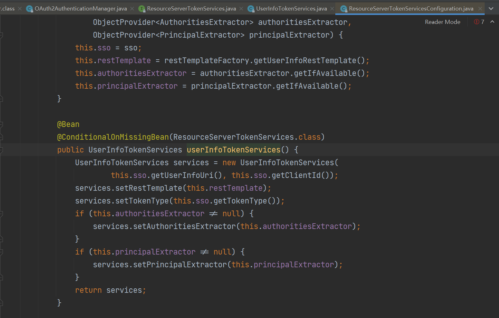This screenshot has height=318, width=499.
Task: Collapse the principalExtractor if-block fold marker
Action: [x=1, y=252]
